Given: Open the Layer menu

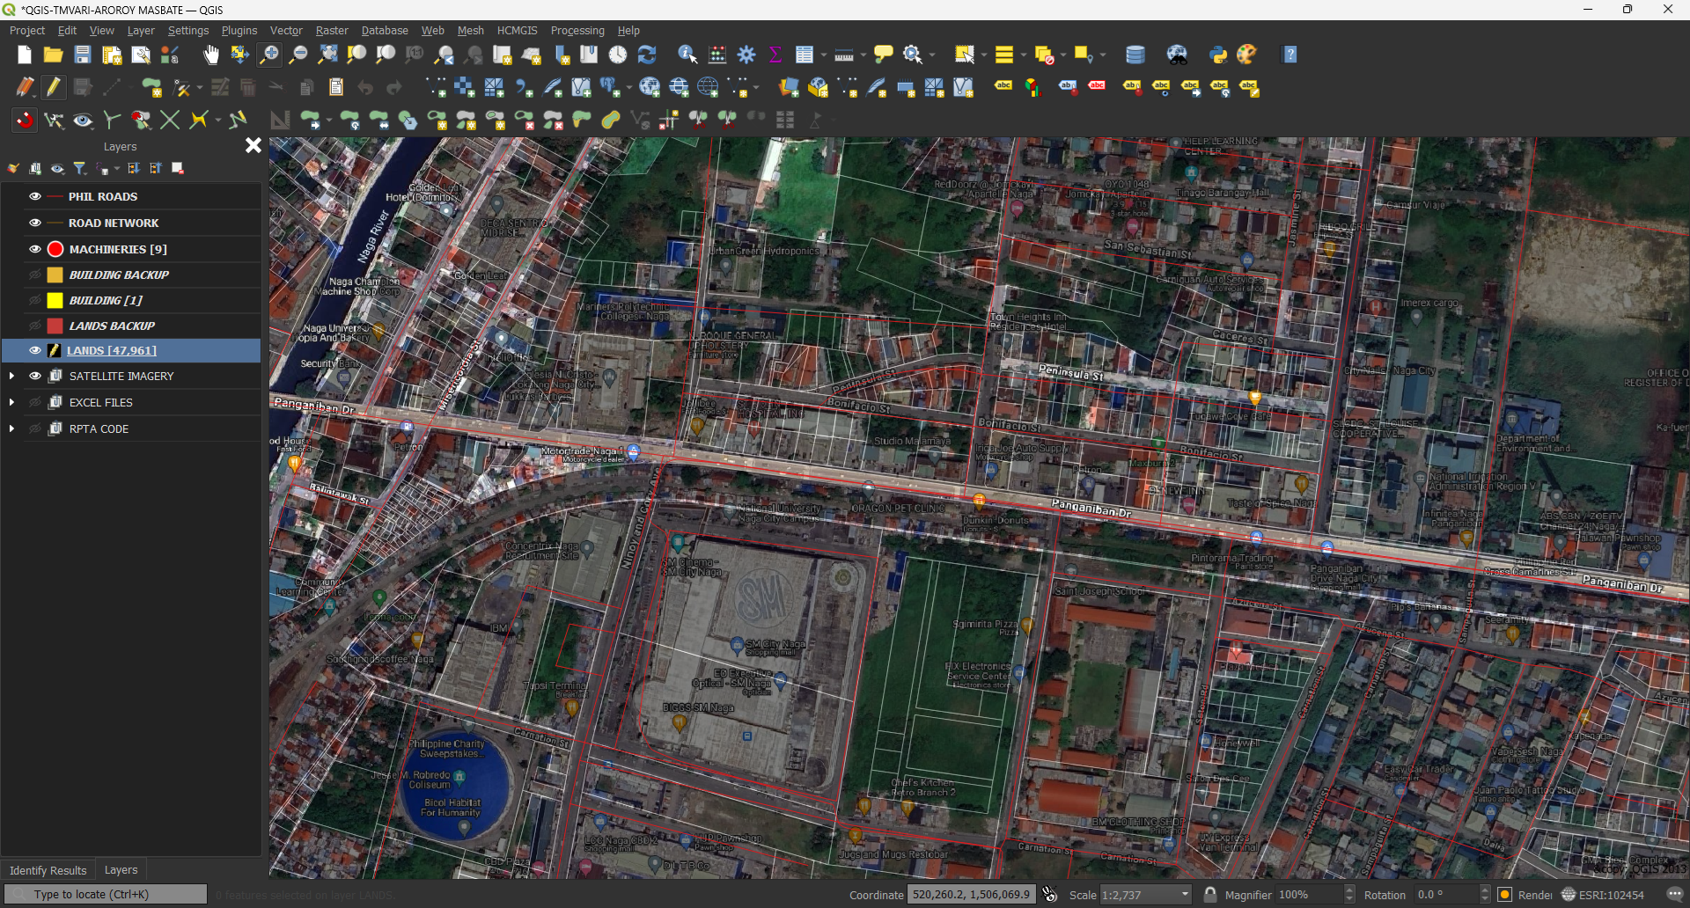Looking at the screenshot, I should [141, 30].
